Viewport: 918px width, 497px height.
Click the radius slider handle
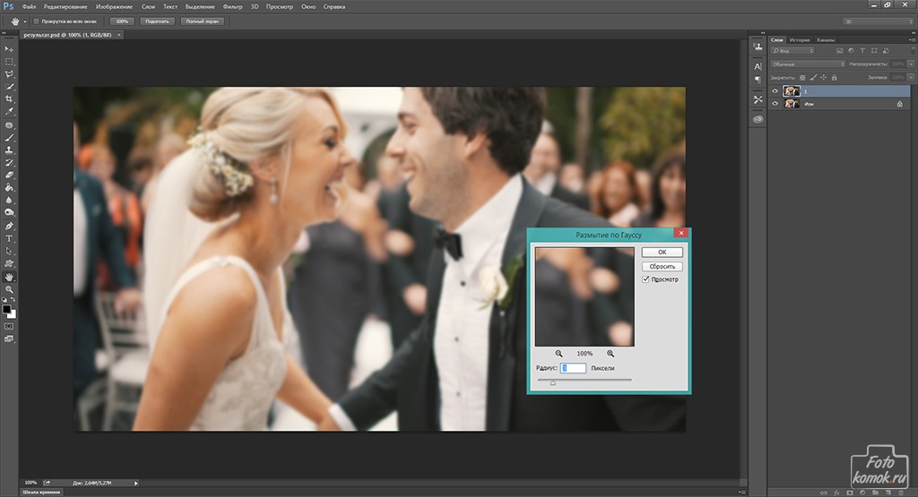point(552,382)
